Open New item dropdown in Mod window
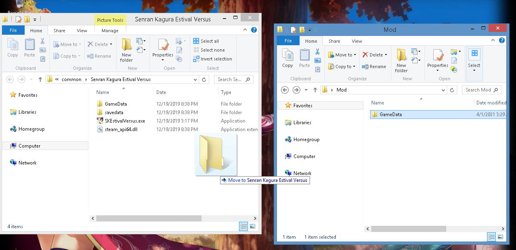Image resolution: width=516 pixels, height=250 pixels. pyautogui.click(x=416, y=52)
